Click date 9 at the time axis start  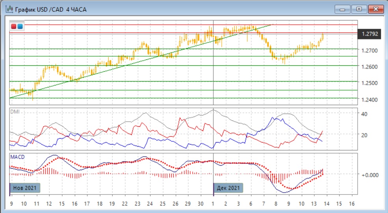(x=12, y=204)
